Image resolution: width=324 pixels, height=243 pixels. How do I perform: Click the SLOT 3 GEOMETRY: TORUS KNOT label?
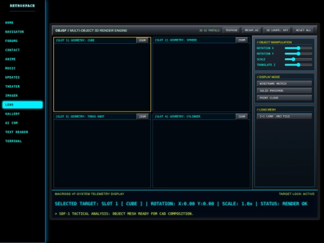pos(80,116)
